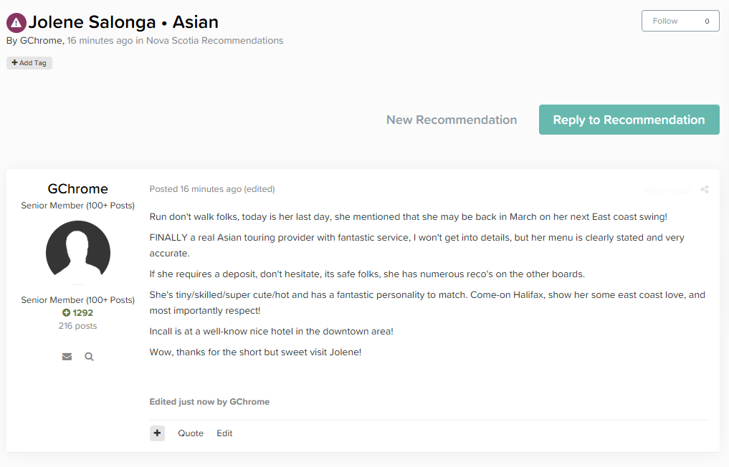
Task: Quote this post
Action: tap(191, 433)
